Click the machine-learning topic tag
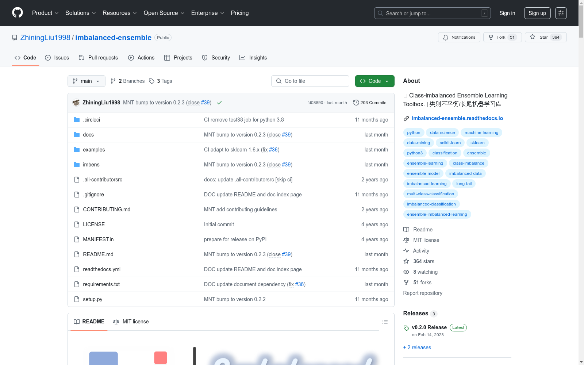 click(481, 132)
